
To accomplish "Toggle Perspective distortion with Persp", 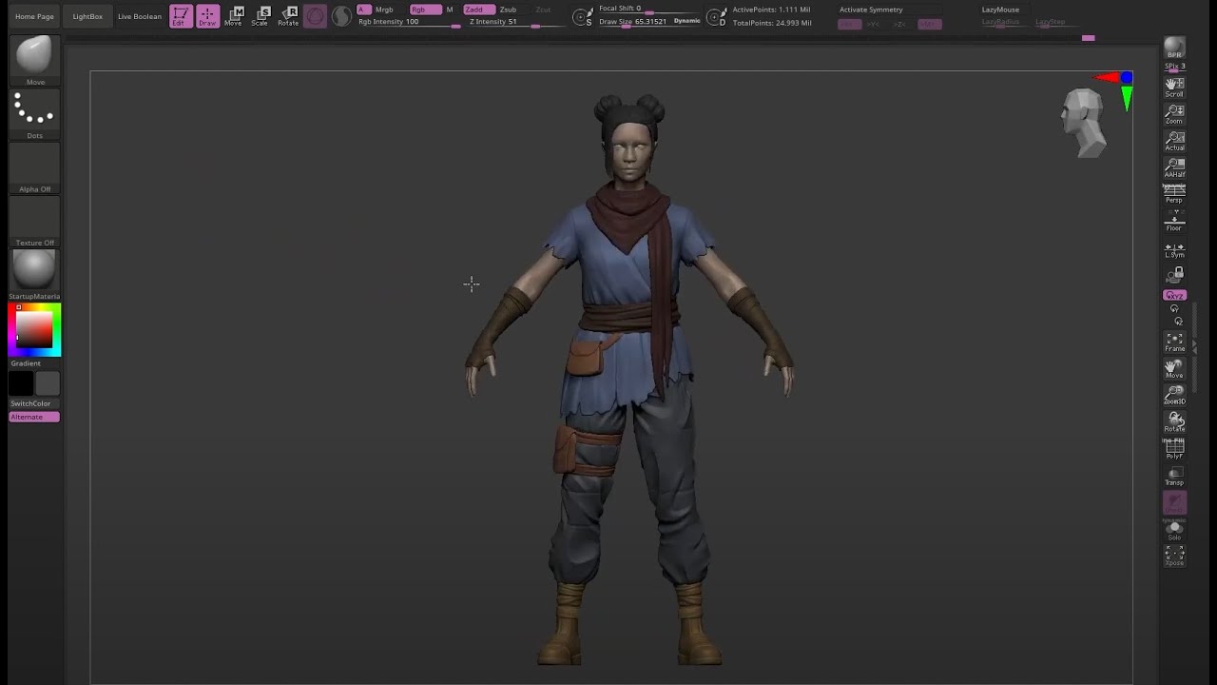I will click(1174, 194).
